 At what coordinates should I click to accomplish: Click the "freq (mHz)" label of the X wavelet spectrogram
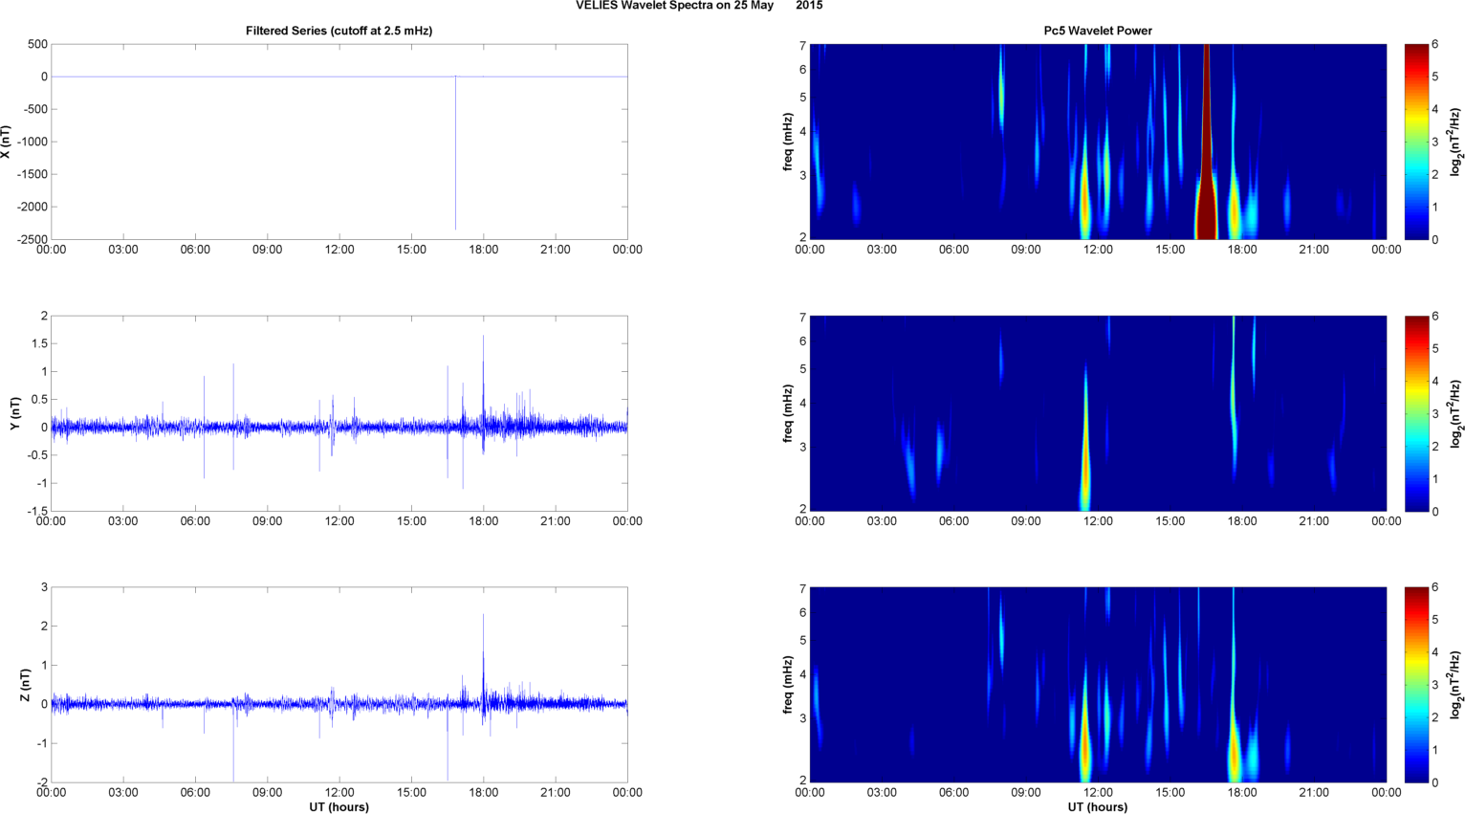coord(787,142)
